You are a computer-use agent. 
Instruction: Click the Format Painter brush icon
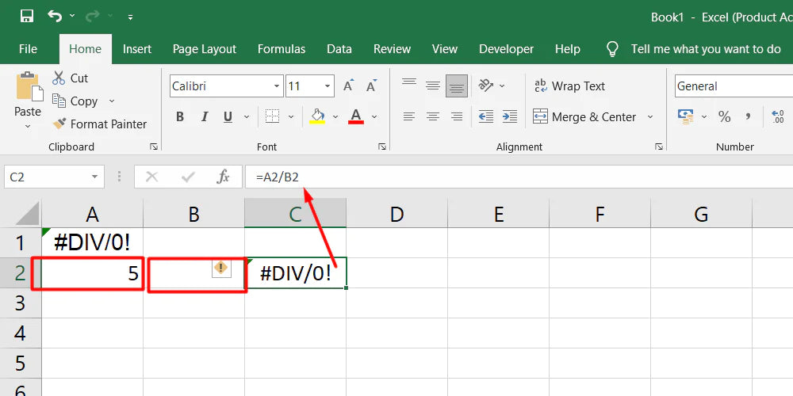[59, 124]
